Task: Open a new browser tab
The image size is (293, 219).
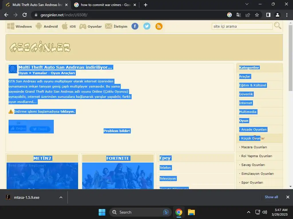Action: click(146, 5)
